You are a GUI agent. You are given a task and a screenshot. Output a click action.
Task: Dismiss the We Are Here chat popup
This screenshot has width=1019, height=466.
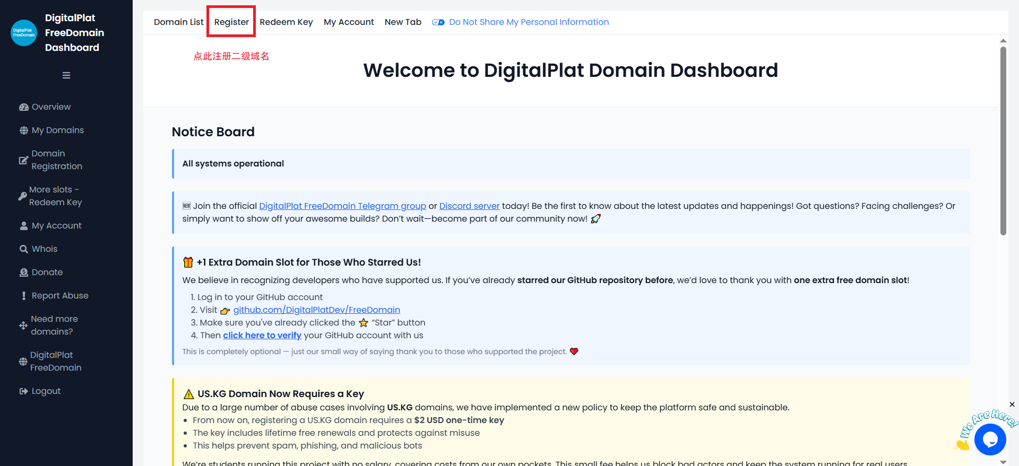pos(1012,405)
